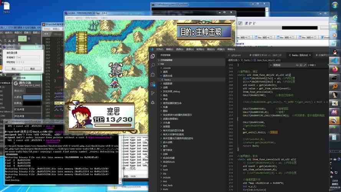Click the blue-haired unit on the game map
Screen dimensions: 341x192
point(115,83)
